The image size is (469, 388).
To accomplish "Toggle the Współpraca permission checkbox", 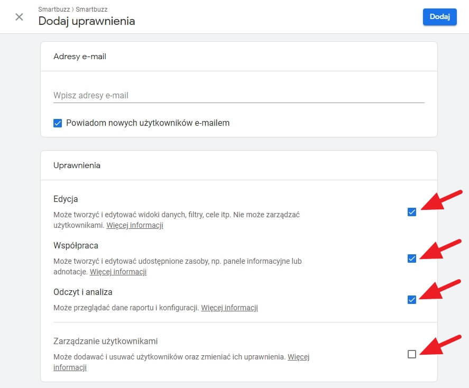I will click(412, 258).
